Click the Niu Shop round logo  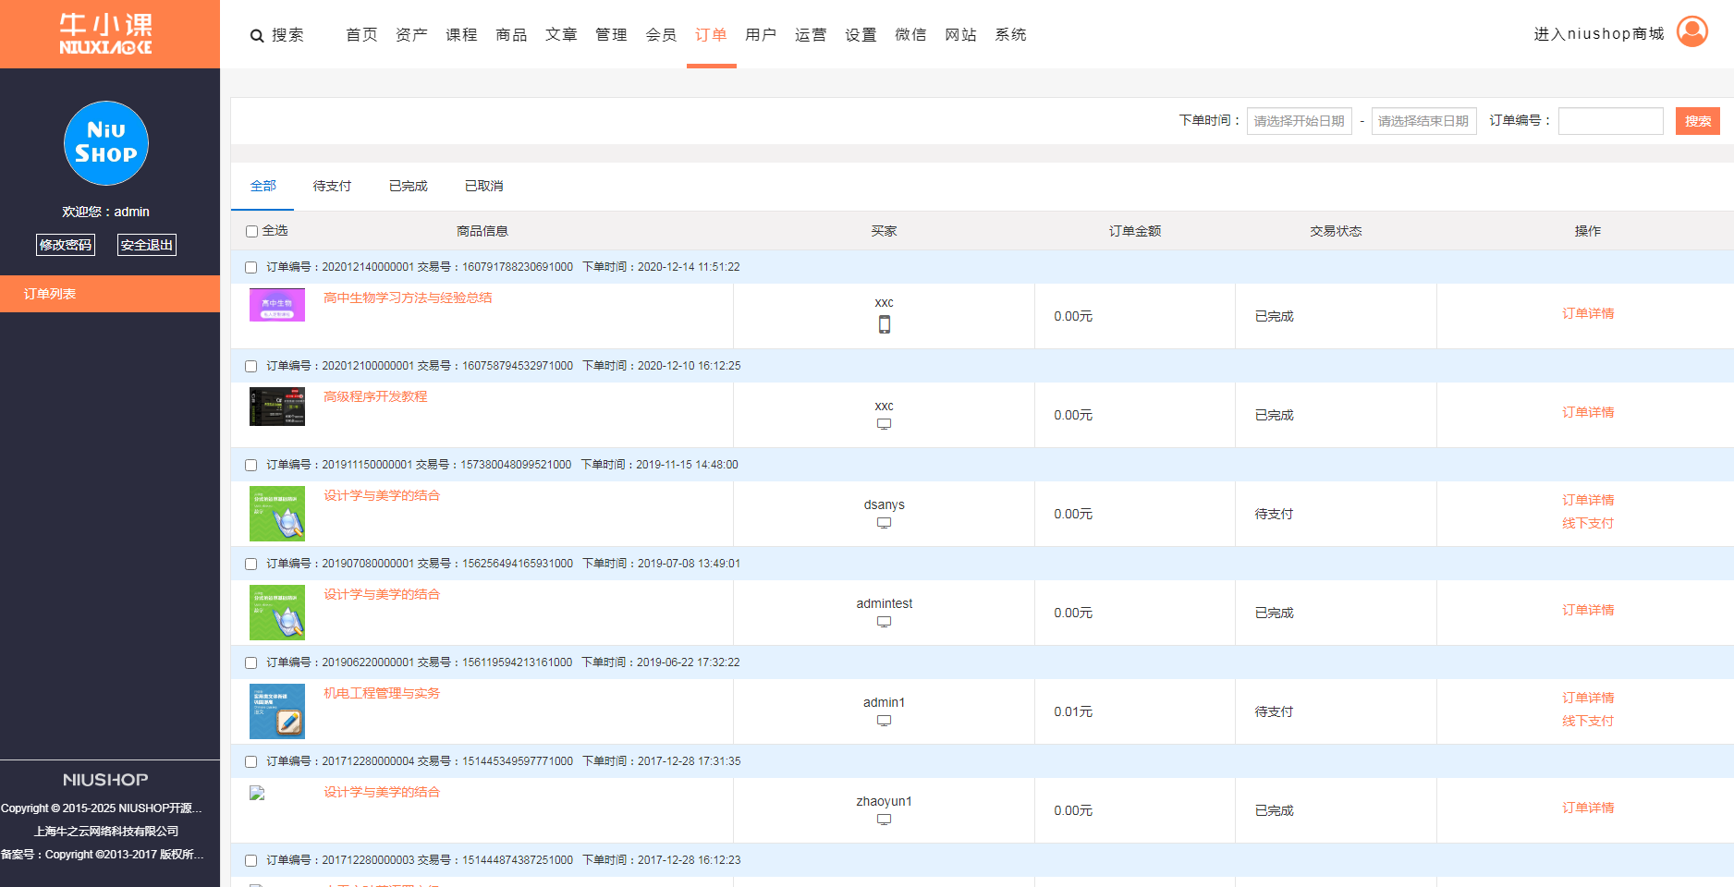pos(106,143)
